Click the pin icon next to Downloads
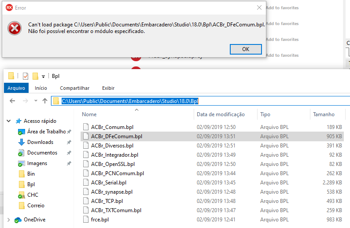 tap(69, 142)
